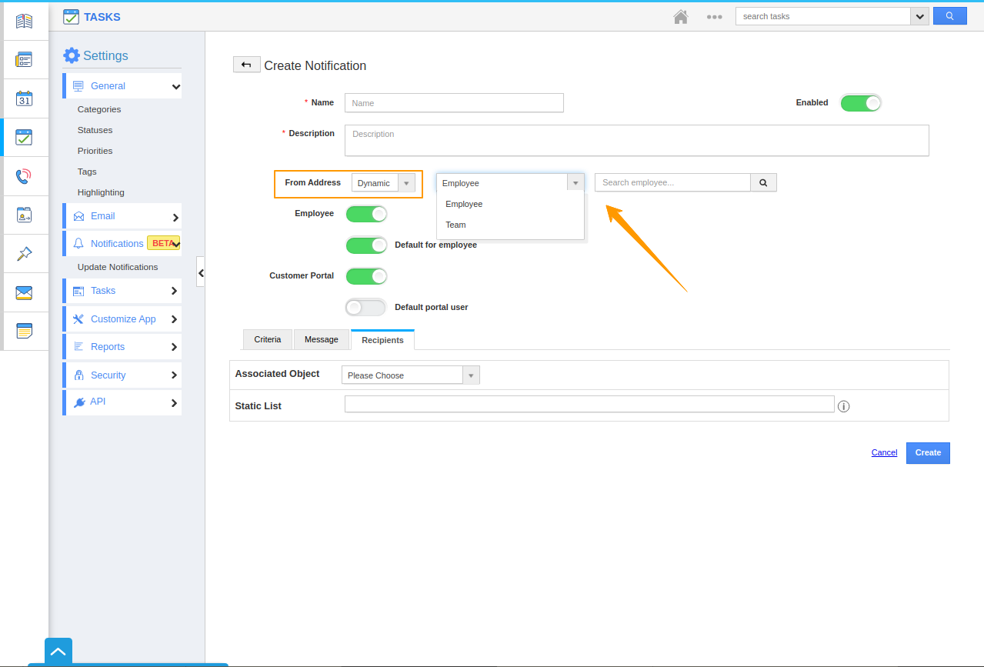Click the magnifier button beside employee search

(763, 182)
